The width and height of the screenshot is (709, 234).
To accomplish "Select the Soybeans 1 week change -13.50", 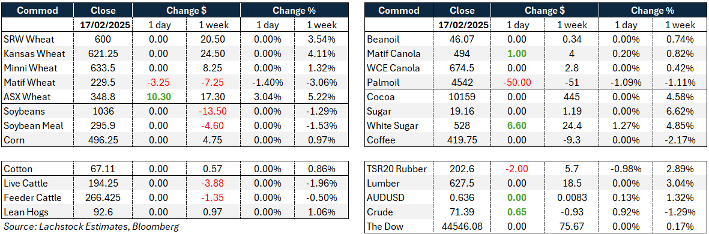I will tap(213, 112).
